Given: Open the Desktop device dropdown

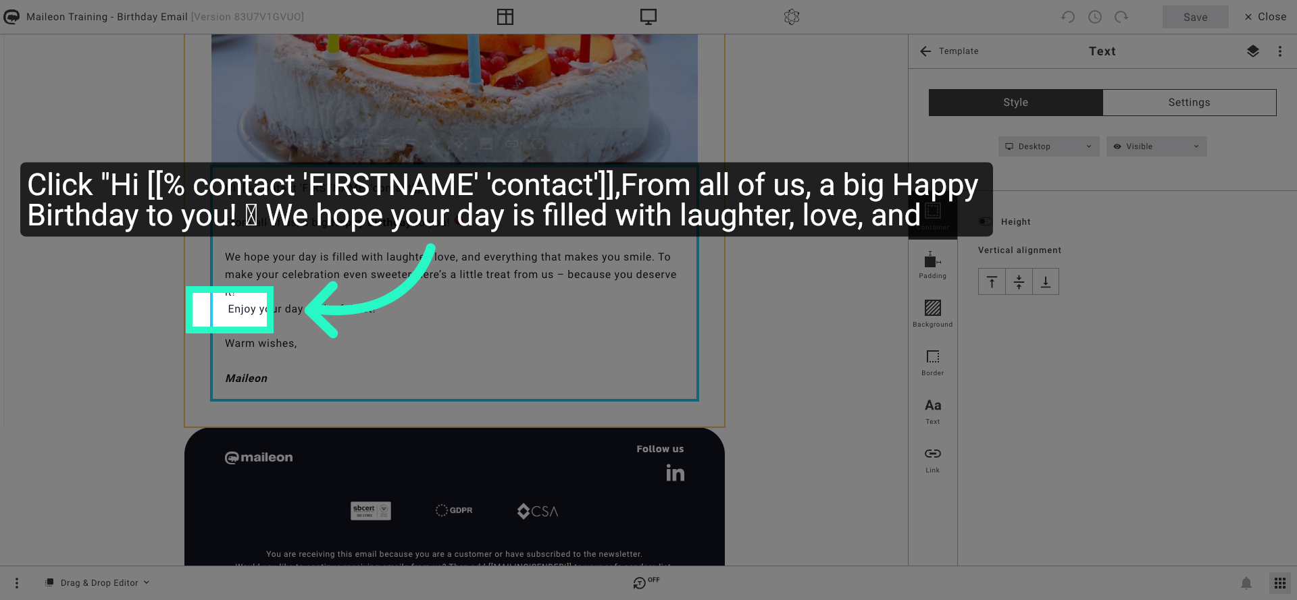Looking at the screenshot, I should (1049, 146).
